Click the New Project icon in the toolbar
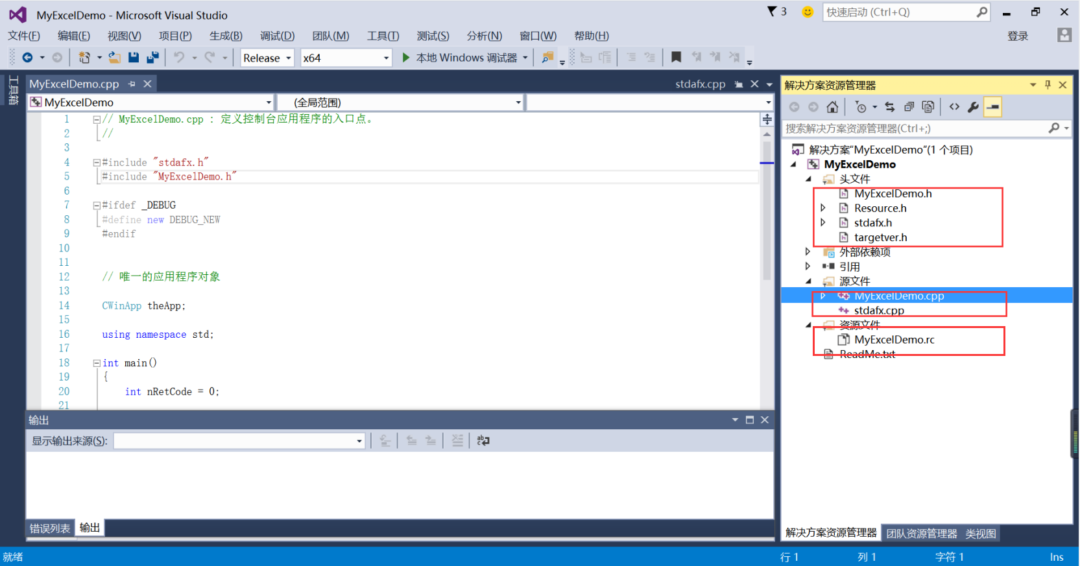1080x566 pixels. tap(84, 58)
